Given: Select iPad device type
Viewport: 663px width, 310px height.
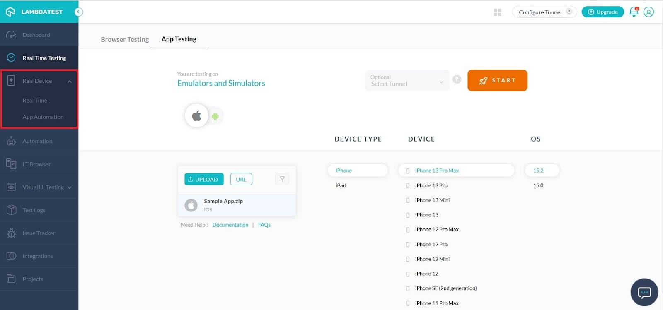Looking at the screenshot, I should [341, 185].
